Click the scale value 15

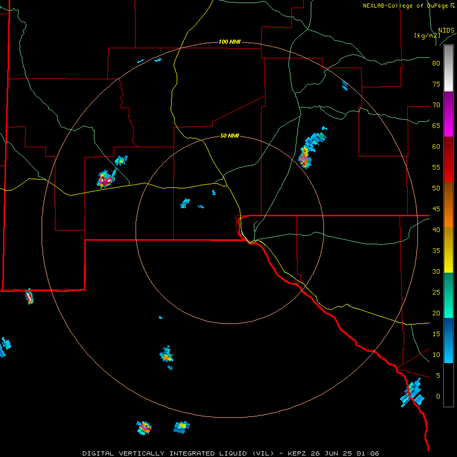click(x=436, y=334)
